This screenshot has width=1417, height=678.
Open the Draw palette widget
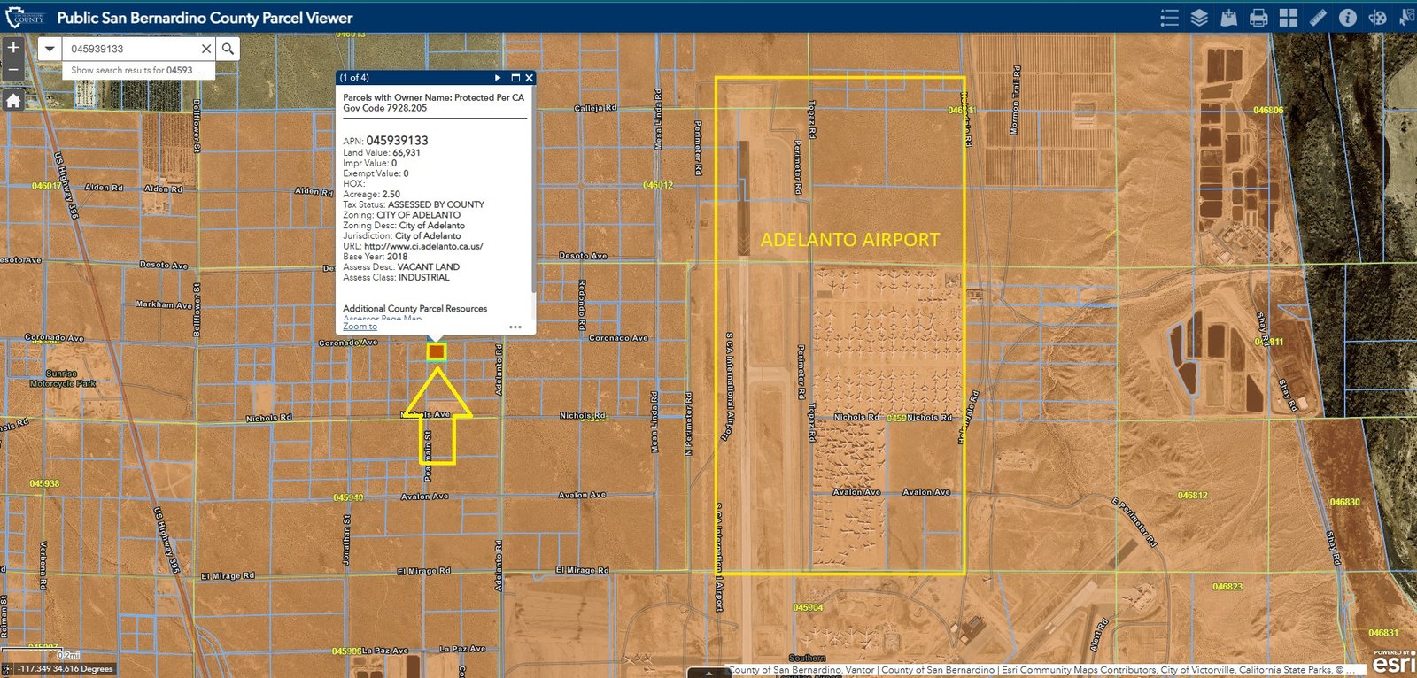click(x=1377, y=18)
